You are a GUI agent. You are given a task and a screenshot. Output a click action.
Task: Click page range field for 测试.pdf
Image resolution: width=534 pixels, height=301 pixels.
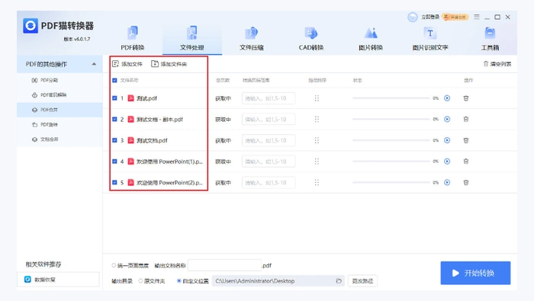(269, 98)
